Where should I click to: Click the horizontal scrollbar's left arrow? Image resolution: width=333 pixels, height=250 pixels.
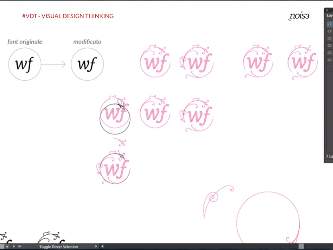point(103,246)
